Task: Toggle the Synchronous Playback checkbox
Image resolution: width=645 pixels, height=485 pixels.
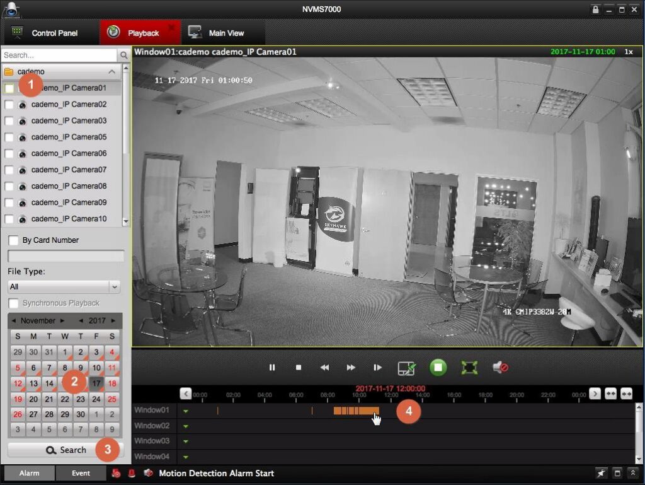Action: pyautogui.click(x=14, y=303)
